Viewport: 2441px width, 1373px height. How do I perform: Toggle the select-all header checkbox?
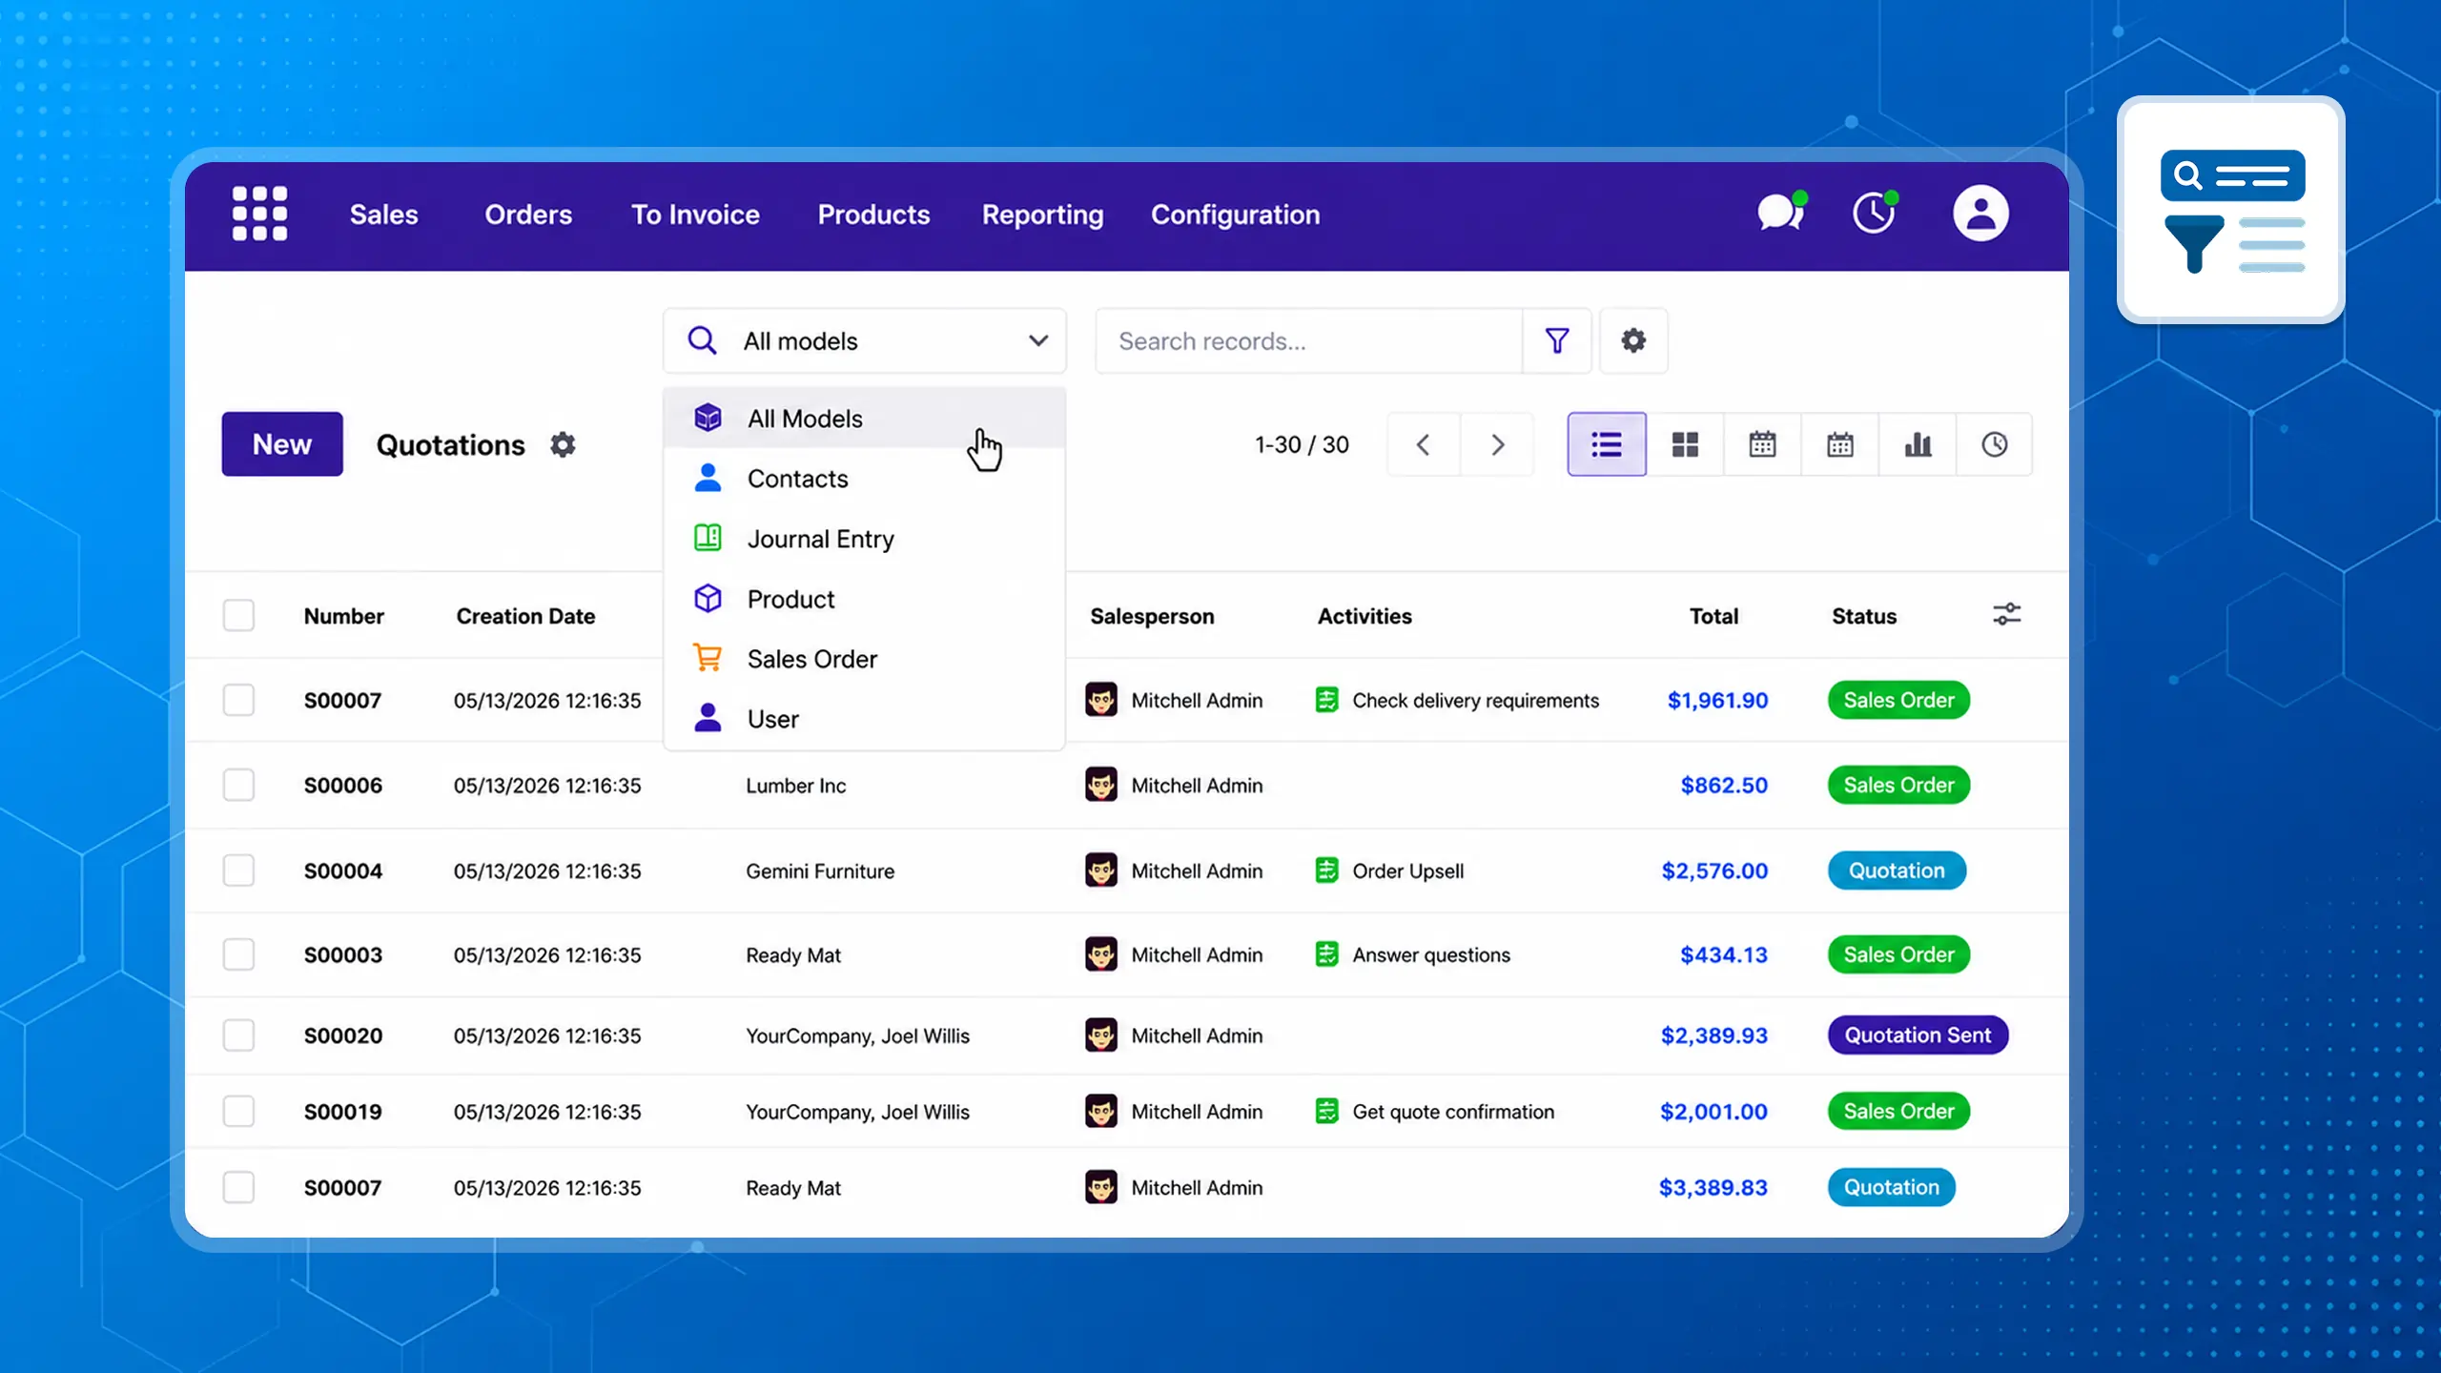click(238, 615)
